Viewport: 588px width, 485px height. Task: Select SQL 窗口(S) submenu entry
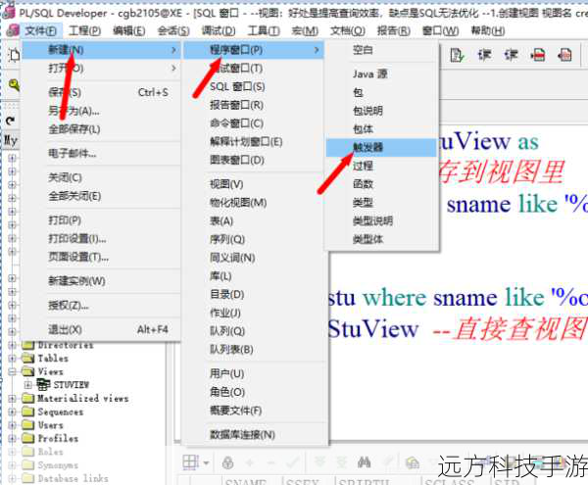pos(254,86)
